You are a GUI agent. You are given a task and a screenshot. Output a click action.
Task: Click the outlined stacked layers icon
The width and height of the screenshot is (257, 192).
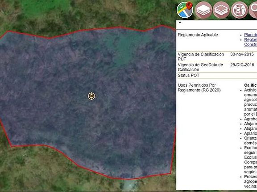tap(221, 10)
